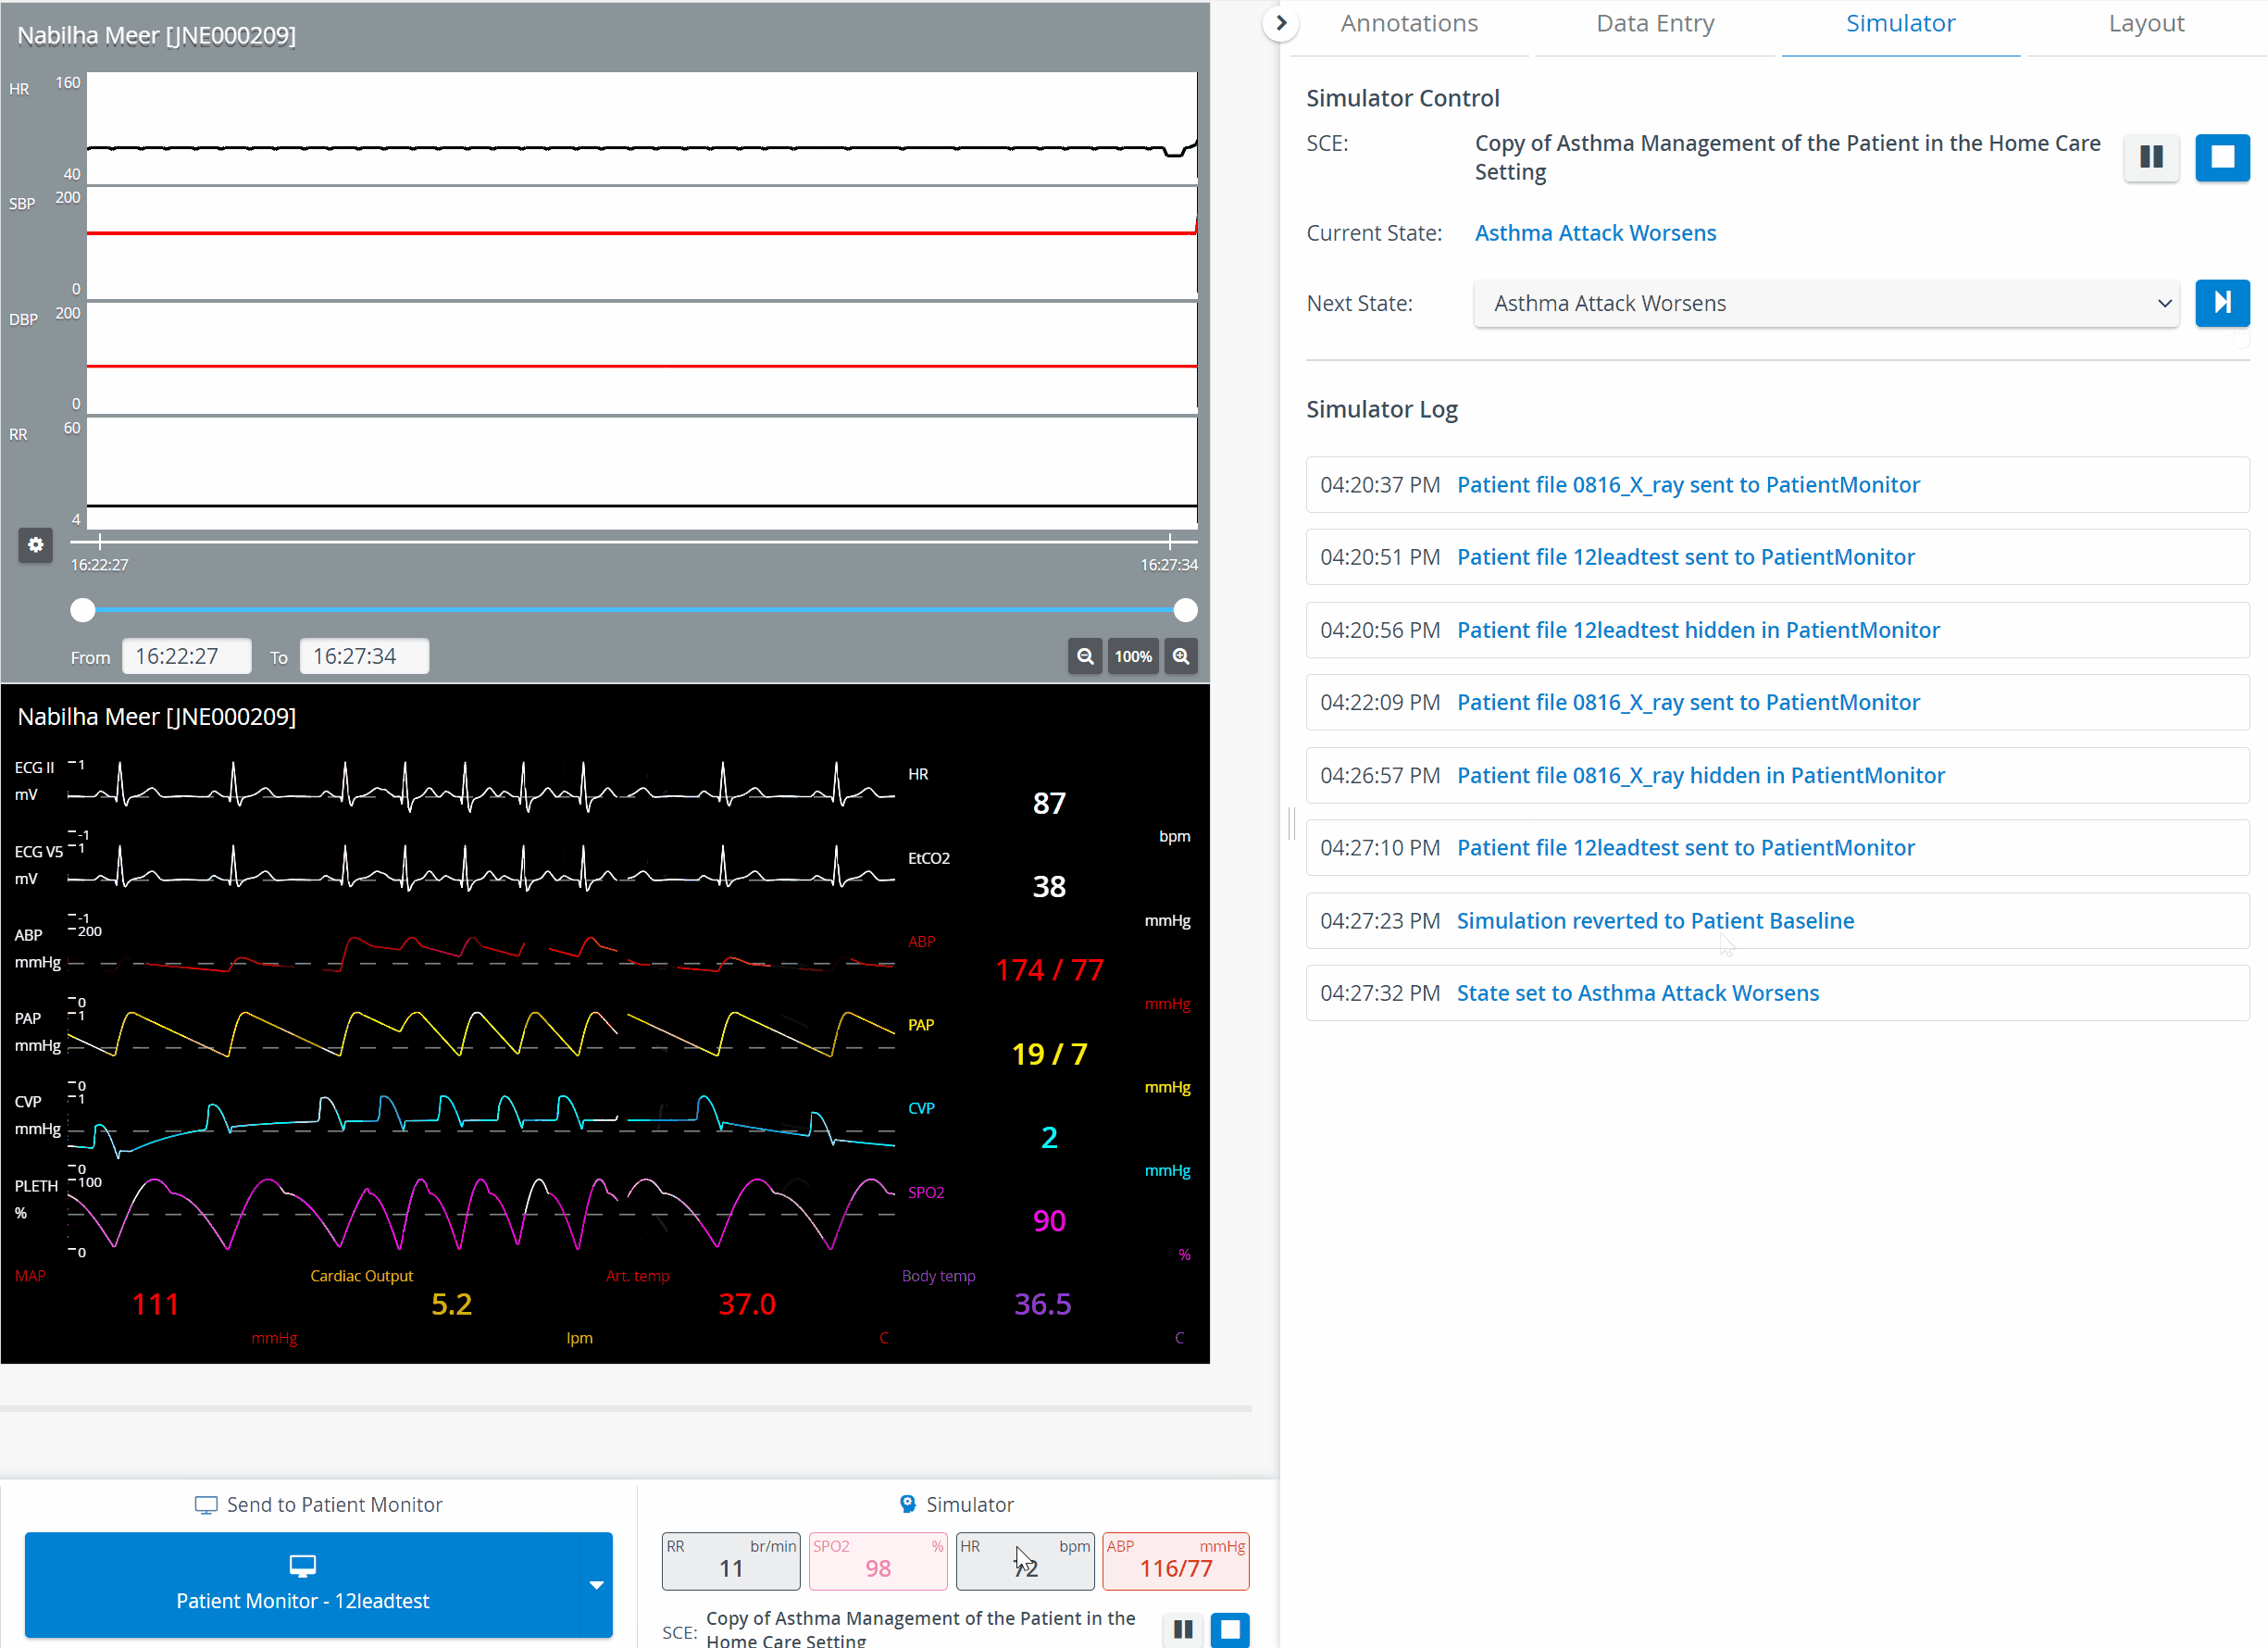Click the left handle of time range slider

click(83, 609)
